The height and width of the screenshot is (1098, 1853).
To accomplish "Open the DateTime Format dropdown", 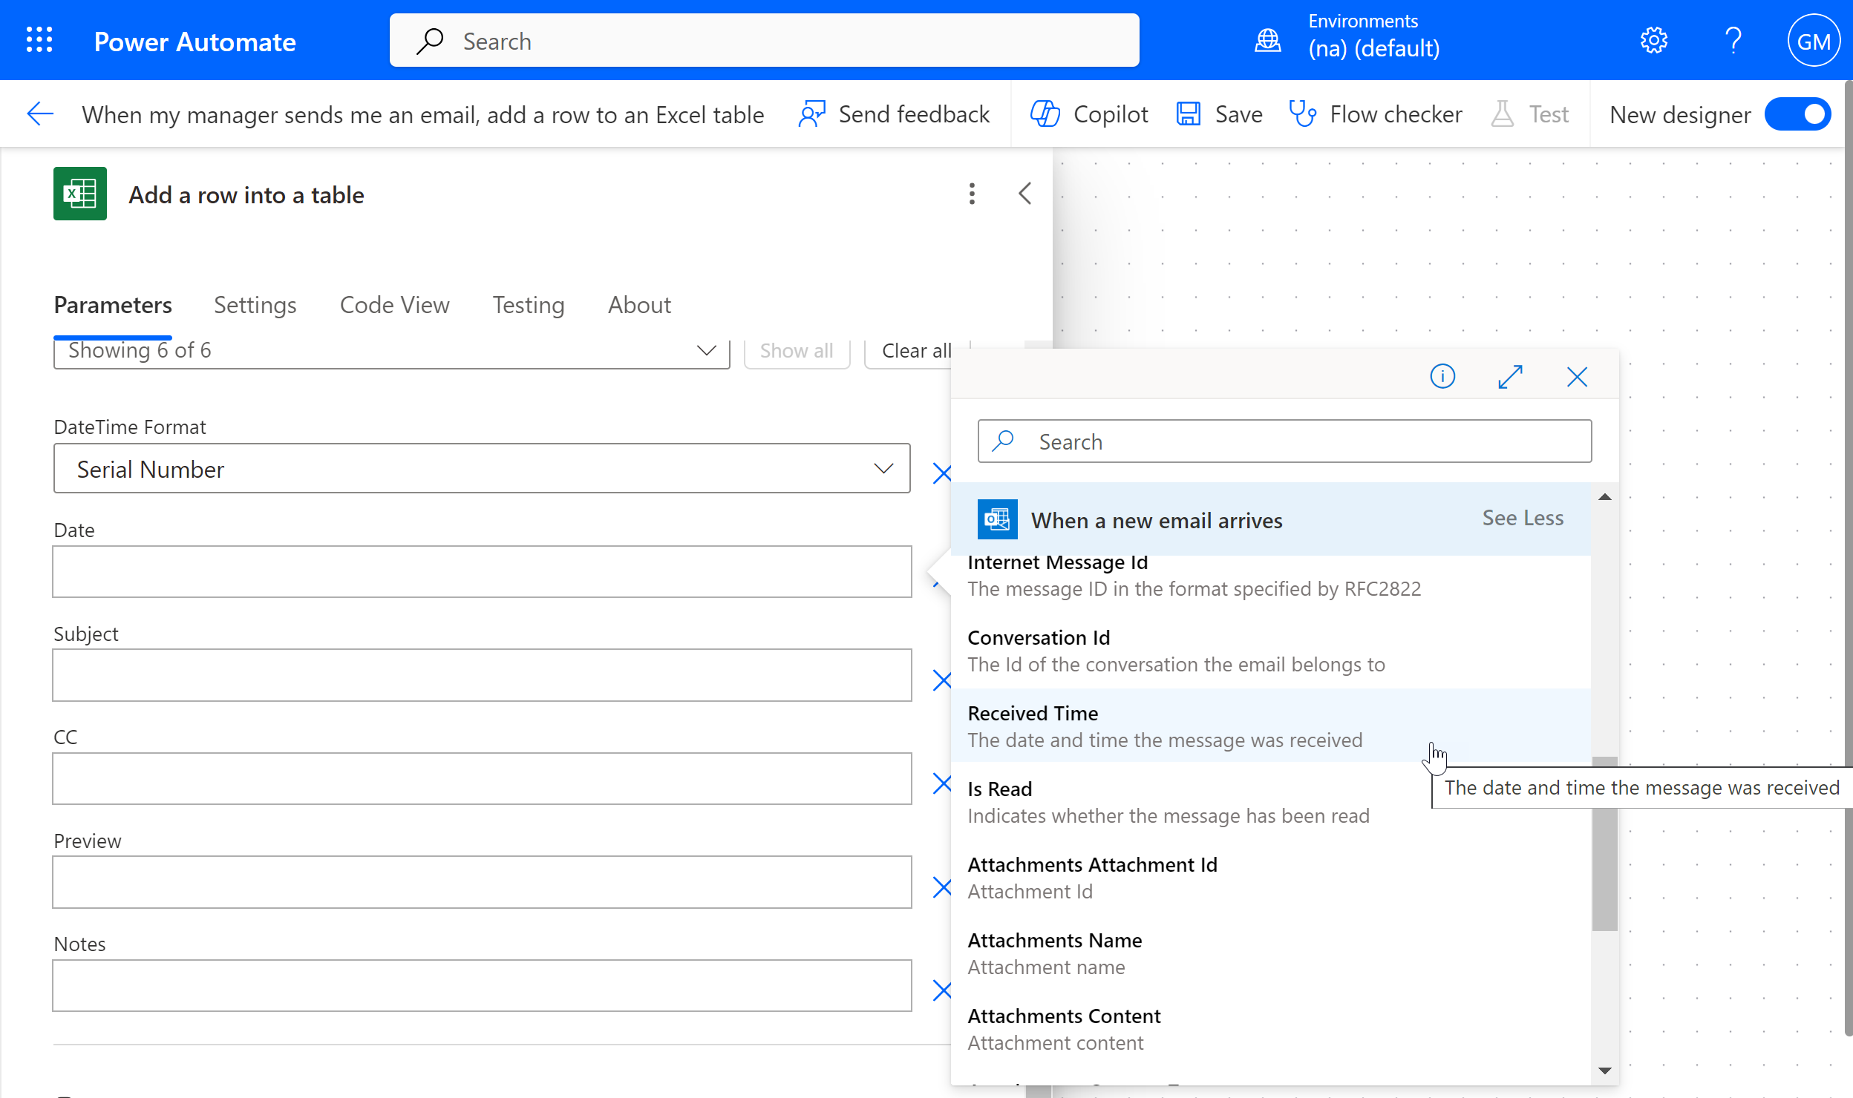I will 482,469.
